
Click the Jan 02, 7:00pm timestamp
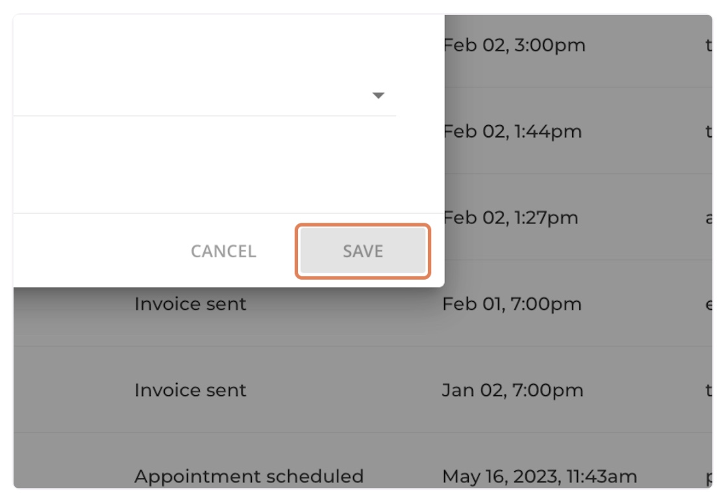coord(512,390)
